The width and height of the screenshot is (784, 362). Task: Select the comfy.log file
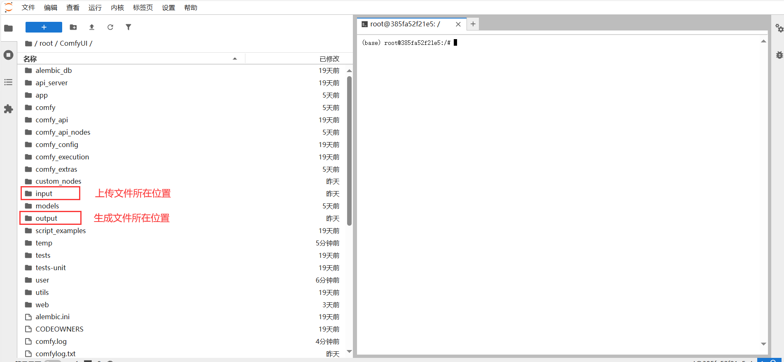(51, 341)
